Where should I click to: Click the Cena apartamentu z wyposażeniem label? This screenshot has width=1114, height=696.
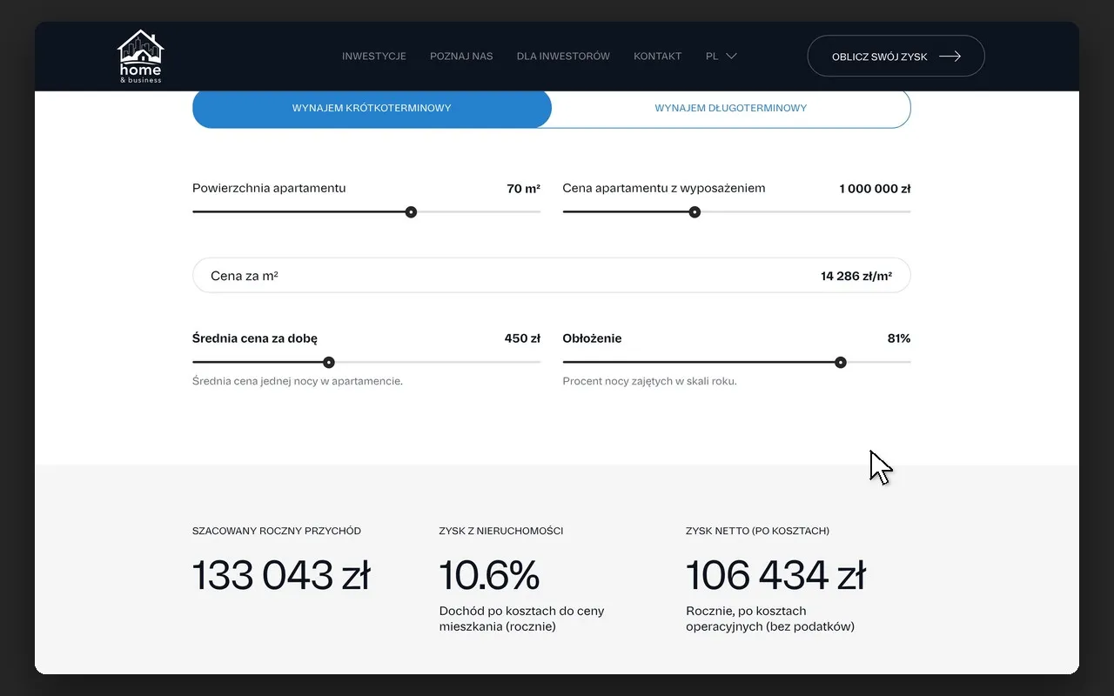pos(664,189)
